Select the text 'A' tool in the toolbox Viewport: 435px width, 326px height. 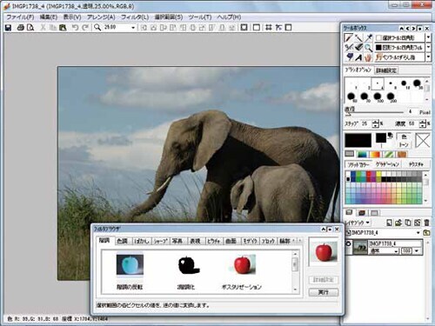pyautogui.click(x=358, y=57)
